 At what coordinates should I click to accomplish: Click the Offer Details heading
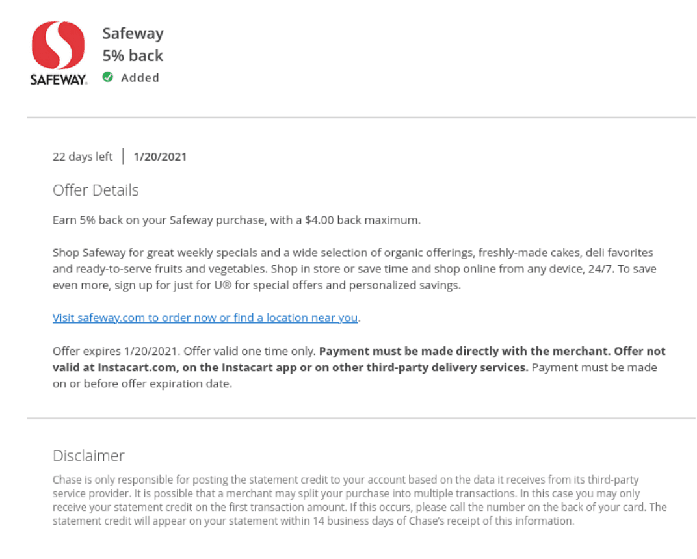tap(96, 190)
